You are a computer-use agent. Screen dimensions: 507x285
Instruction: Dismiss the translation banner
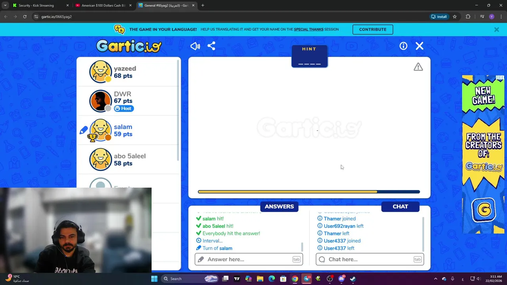click(x=496, y=29)
